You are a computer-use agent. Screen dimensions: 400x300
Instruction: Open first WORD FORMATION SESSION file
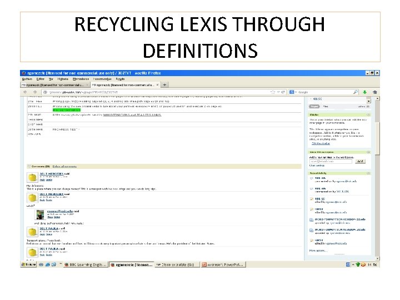340,219
